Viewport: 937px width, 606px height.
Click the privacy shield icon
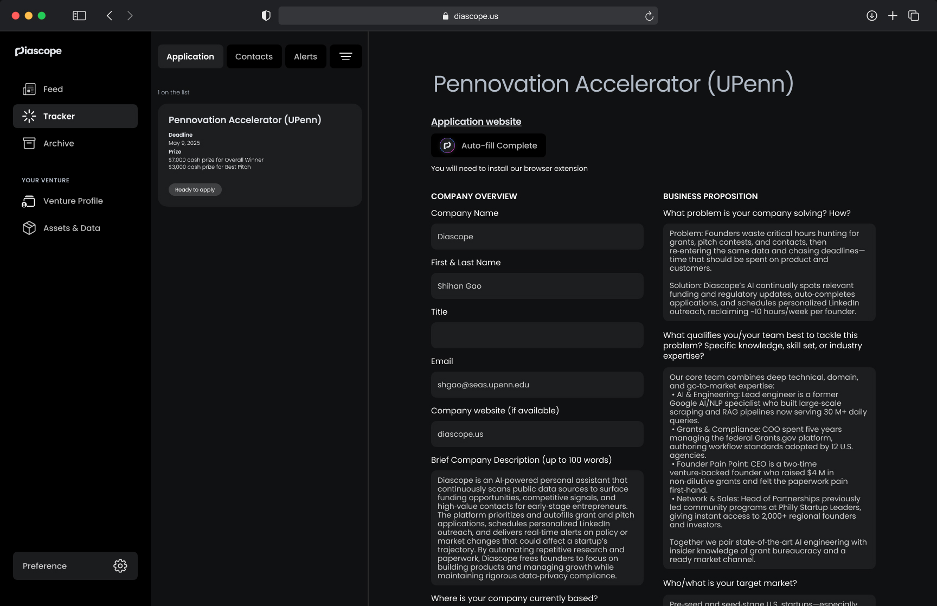tap(266, 16)
